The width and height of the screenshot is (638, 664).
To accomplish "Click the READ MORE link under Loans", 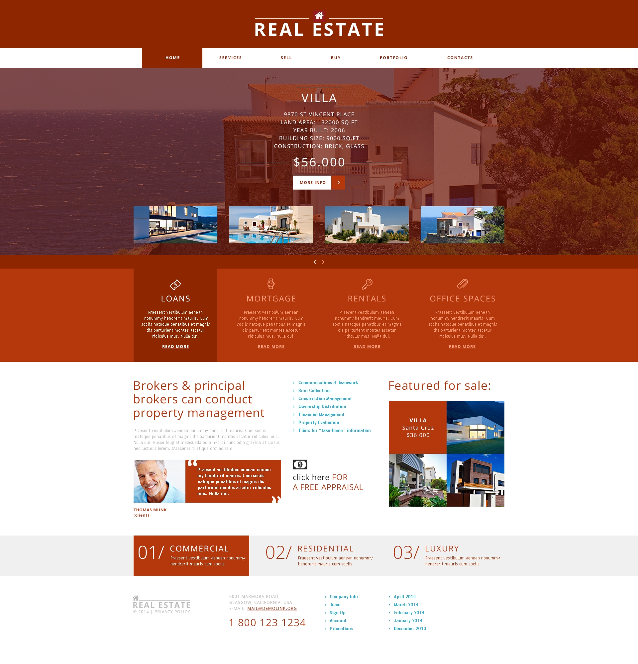I will [x=175, y=347].
